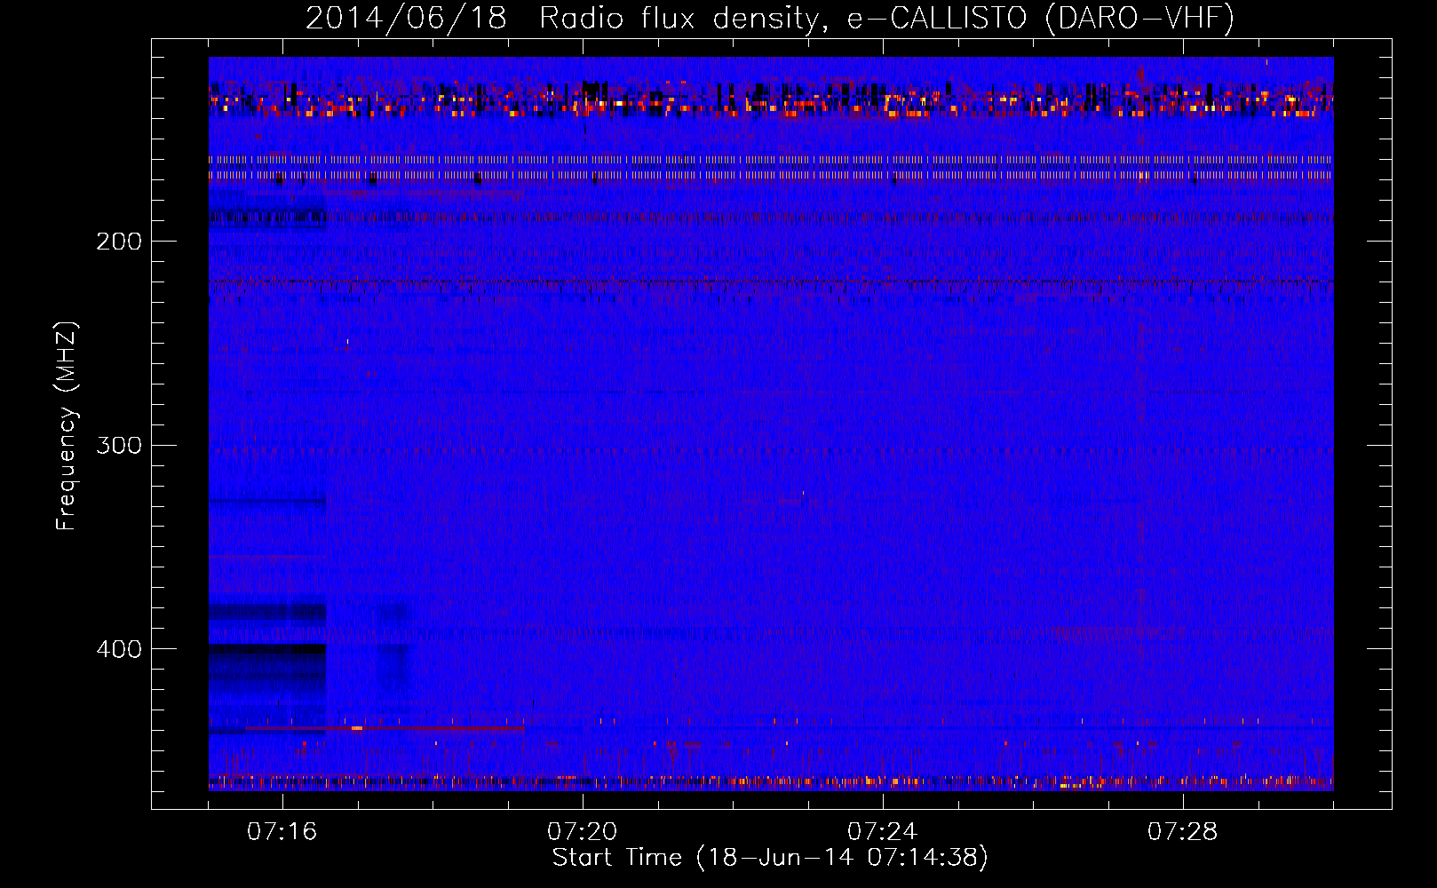Screen dimensions: 1437x888
Task: Click the '400' frequency tick label
Action: tap(119, 649)
